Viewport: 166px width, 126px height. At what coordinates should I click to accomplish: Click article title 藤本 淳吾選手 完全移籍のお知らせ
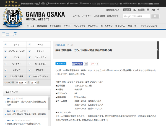(x=84, y=50)
